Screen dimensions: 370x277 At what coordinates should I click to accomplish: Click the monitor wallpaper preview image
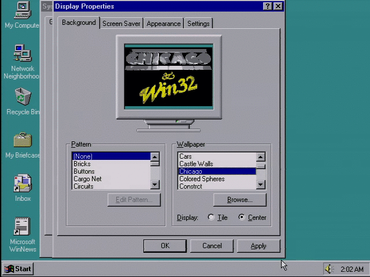tap(169, 77)
